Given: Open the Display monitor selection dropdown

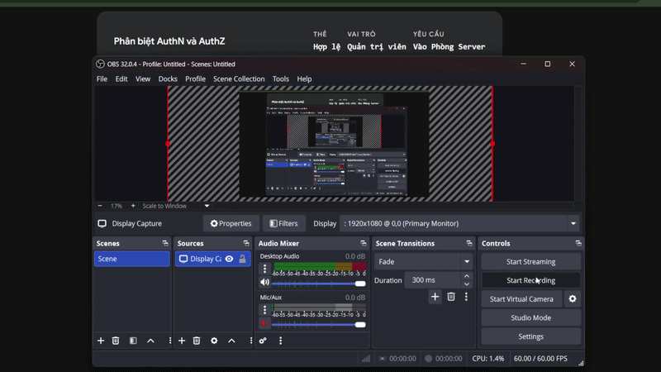Looking at the screenshot, I should click(573, 223).
